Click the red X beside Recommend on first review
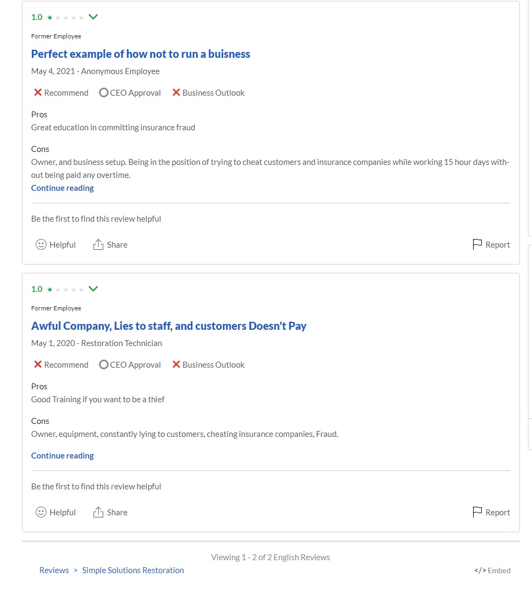 pyautogui.click(x=38, y=92)
